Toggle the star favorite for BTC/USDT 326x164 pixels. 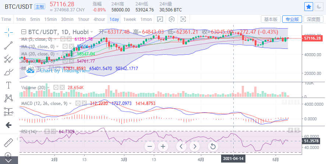[309, 7]
